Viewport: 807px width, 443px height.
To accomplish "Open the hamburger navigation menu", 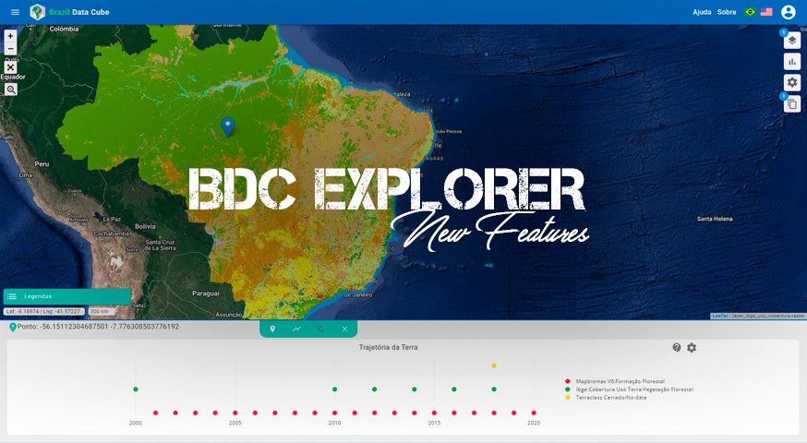I will click(x=15, y=12).
